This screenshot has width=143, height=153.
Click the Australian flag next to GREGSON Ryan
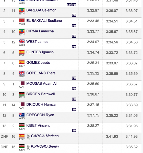(x=22, y=115)
